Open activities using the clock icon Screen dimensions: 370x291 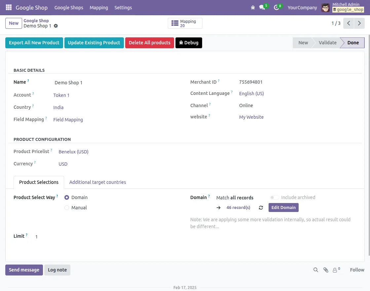click(x=276, y=7)
